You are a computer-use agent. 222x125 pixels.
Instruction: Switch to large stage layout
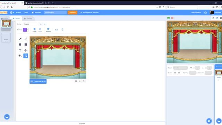(x=217, y=18)
